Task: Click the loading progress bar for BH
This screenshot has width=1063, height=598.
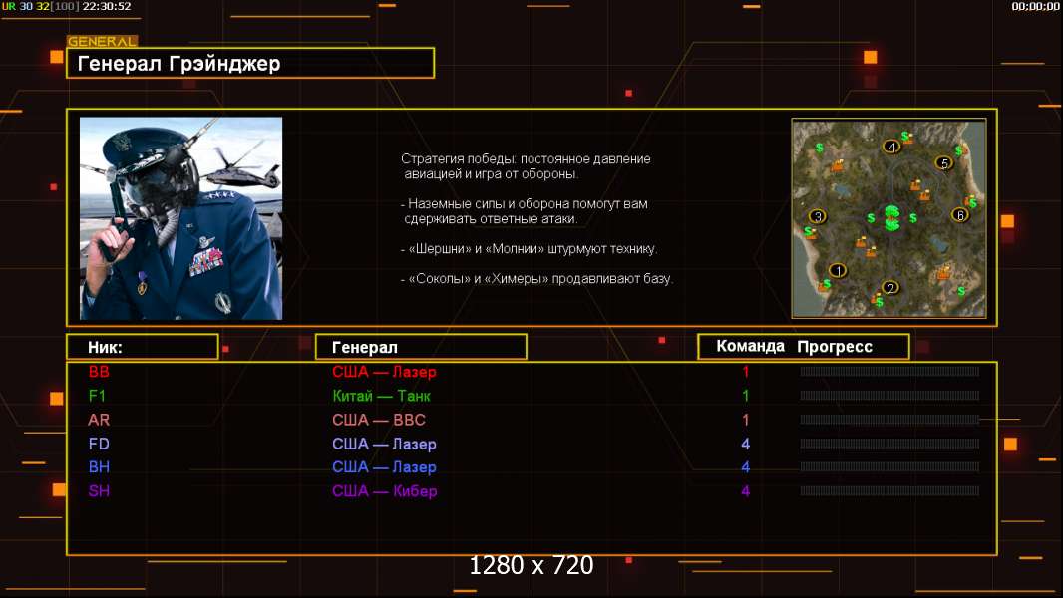Action: click(889, 467)
